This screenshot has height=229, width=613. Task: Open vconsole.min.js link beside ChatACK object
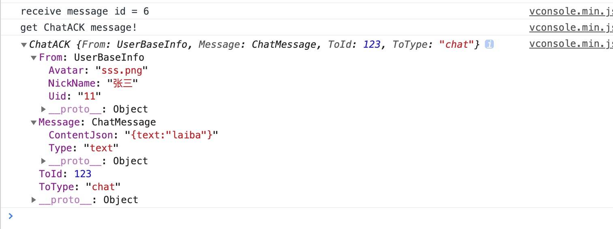pos(571,44)
